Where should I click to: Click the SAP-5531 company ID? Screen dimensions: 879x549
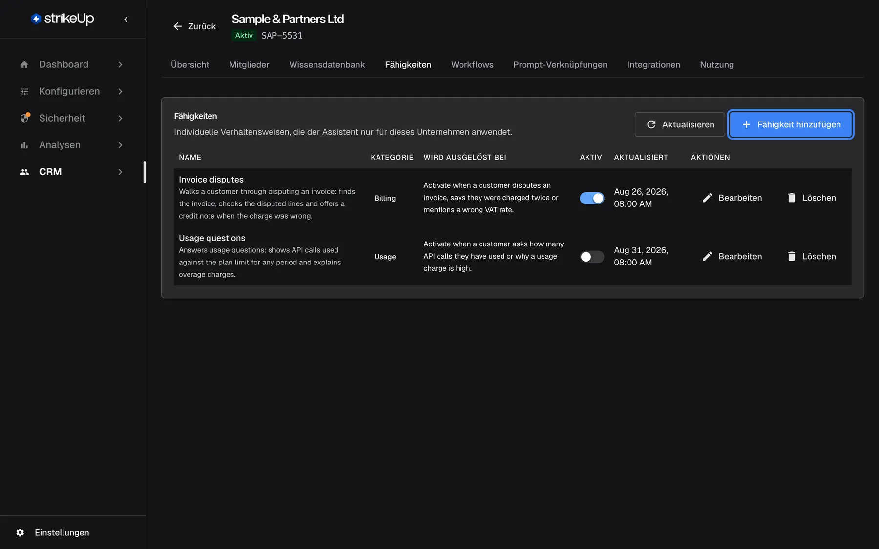pos(282,35)
